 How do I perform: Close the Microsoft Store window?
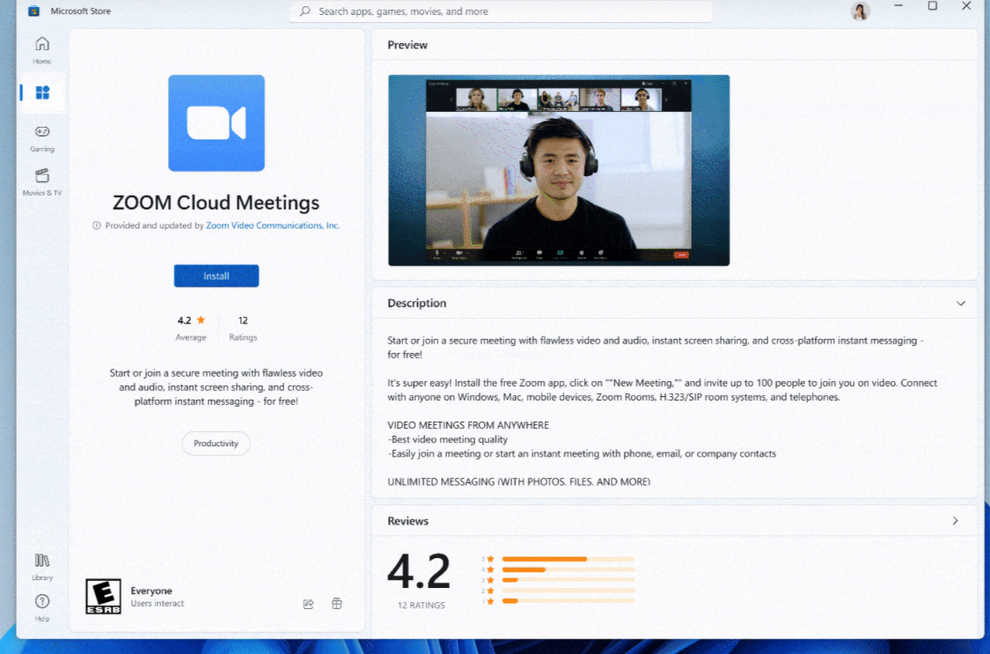966,6
